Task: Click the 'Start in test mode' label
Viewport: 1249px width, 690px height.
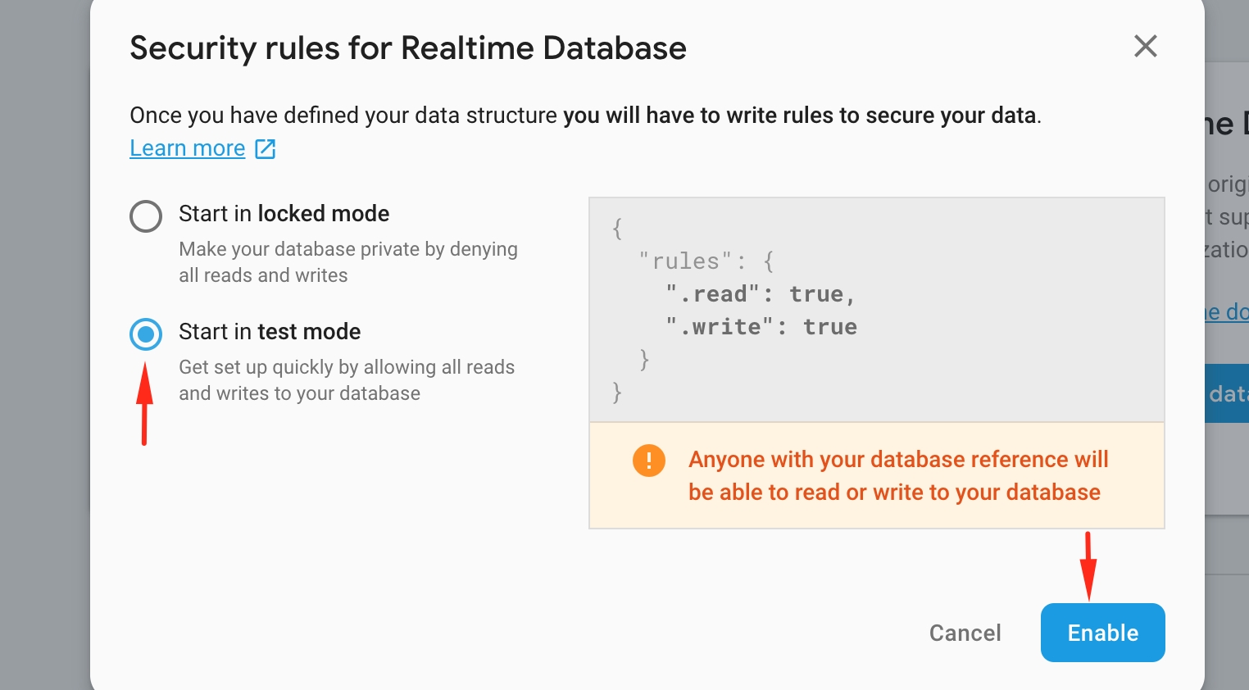Action: (270, 332)
